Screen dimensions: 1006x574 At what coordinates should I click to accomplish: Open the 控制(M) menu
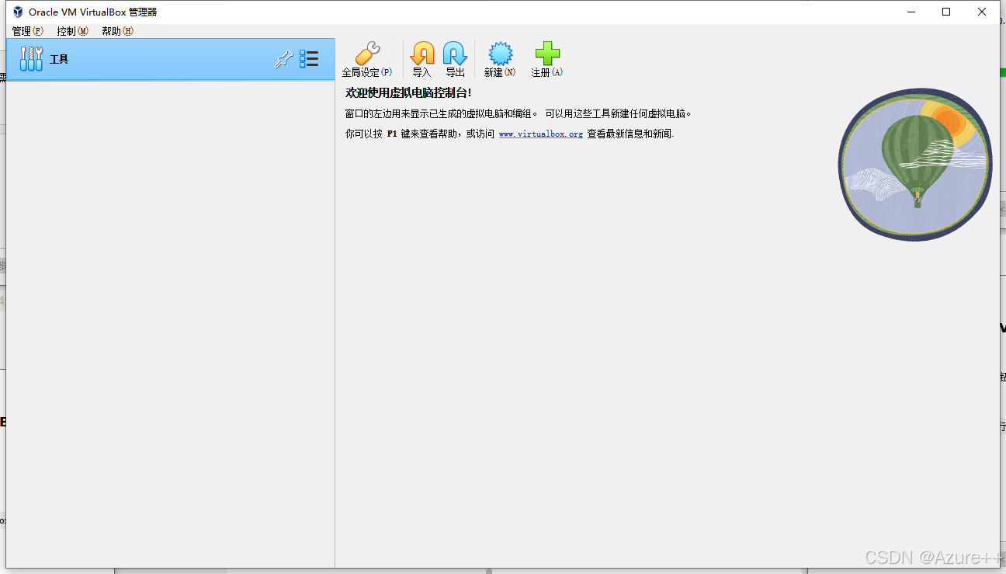coord(72,31)
